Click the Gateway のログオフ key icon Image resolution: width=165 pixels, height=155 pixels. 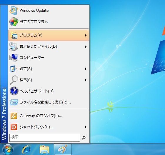(x=14, y=116)
